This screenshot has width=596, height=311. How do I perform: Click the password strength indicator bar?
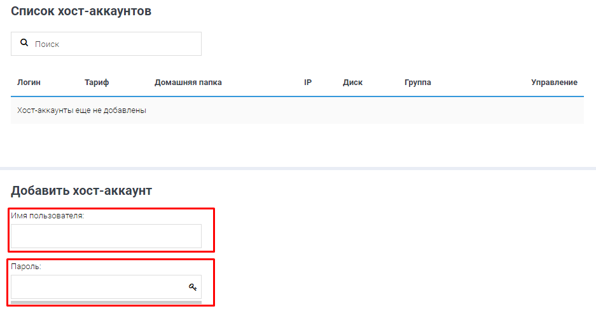click(106, 302)
